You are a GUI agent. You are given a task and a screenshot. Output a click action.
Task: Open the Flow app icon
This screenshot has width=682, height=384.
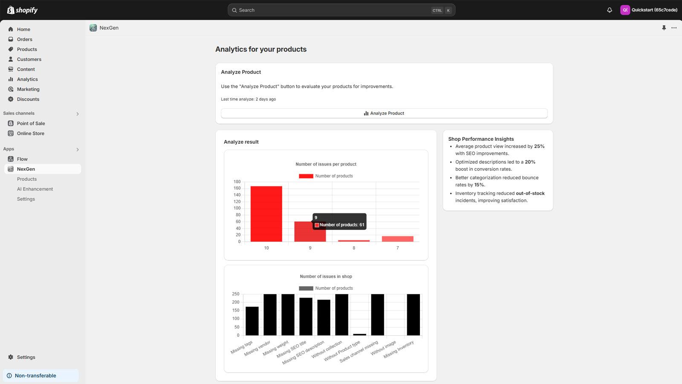pos(10,159)
